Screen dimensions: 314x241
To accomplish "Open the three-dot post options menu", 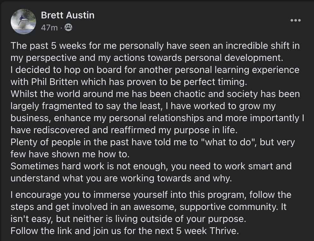I will tap(295, 20).
